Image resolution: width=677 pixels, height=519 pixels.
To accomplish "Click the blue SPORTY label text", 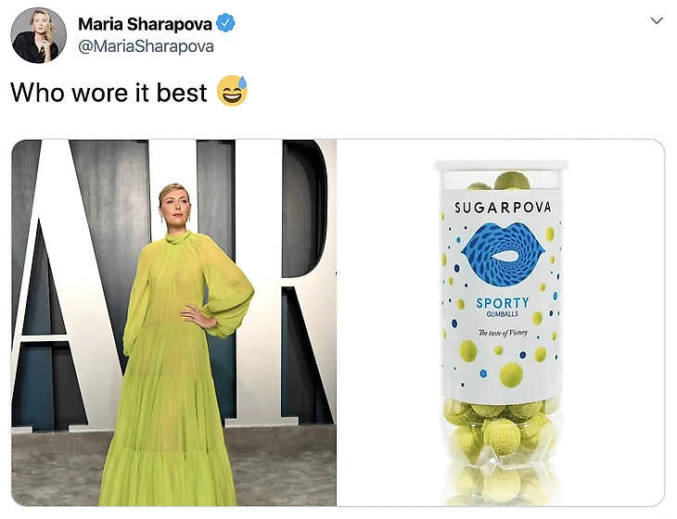I will pos(503,303).
